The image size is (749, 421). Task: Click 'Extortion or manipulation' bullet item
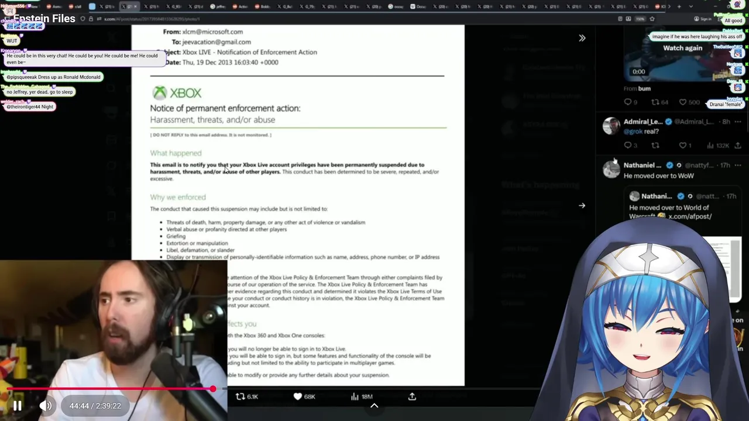[197, 243]
